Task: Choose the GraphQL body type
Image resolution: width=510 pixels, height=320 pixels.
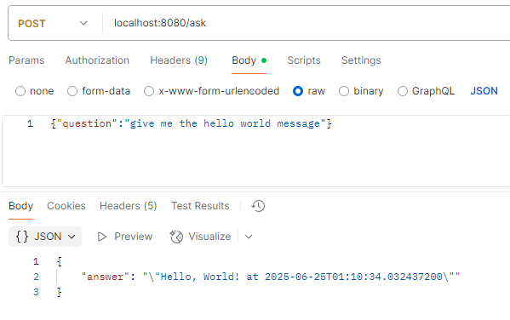Action: click(403, 91)
